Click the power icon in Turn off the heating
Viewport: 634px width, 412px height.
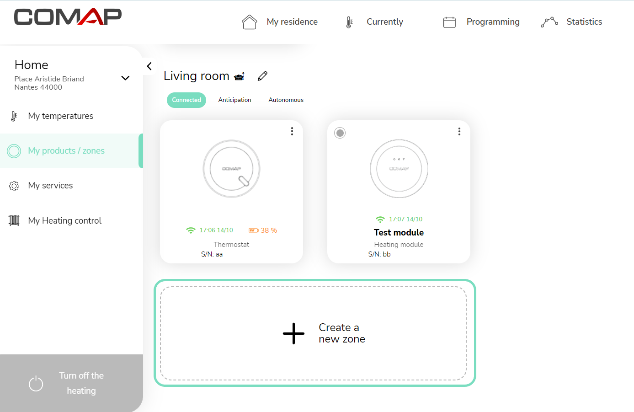point(36,383)
